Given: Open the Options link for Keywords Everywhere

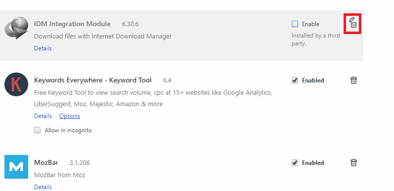Looking at the screenshot, I should tap(70, 116).
